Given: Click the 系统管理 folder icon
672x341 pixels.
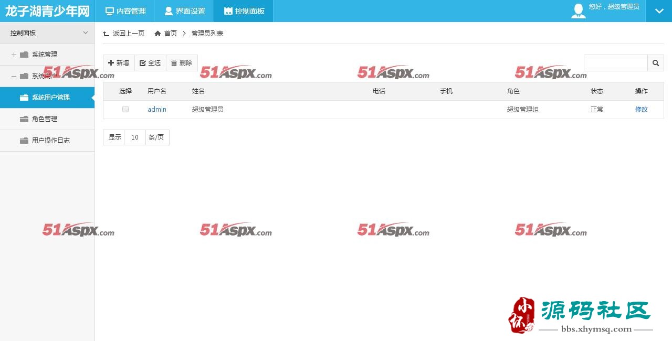Looking at the screenshot, I should click(24, 55).
